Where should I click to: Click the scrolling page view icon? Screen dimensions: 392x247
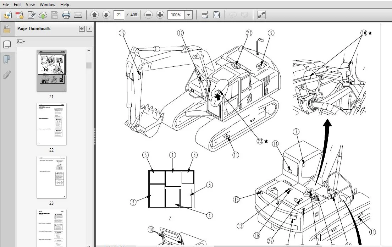(204, 15)
